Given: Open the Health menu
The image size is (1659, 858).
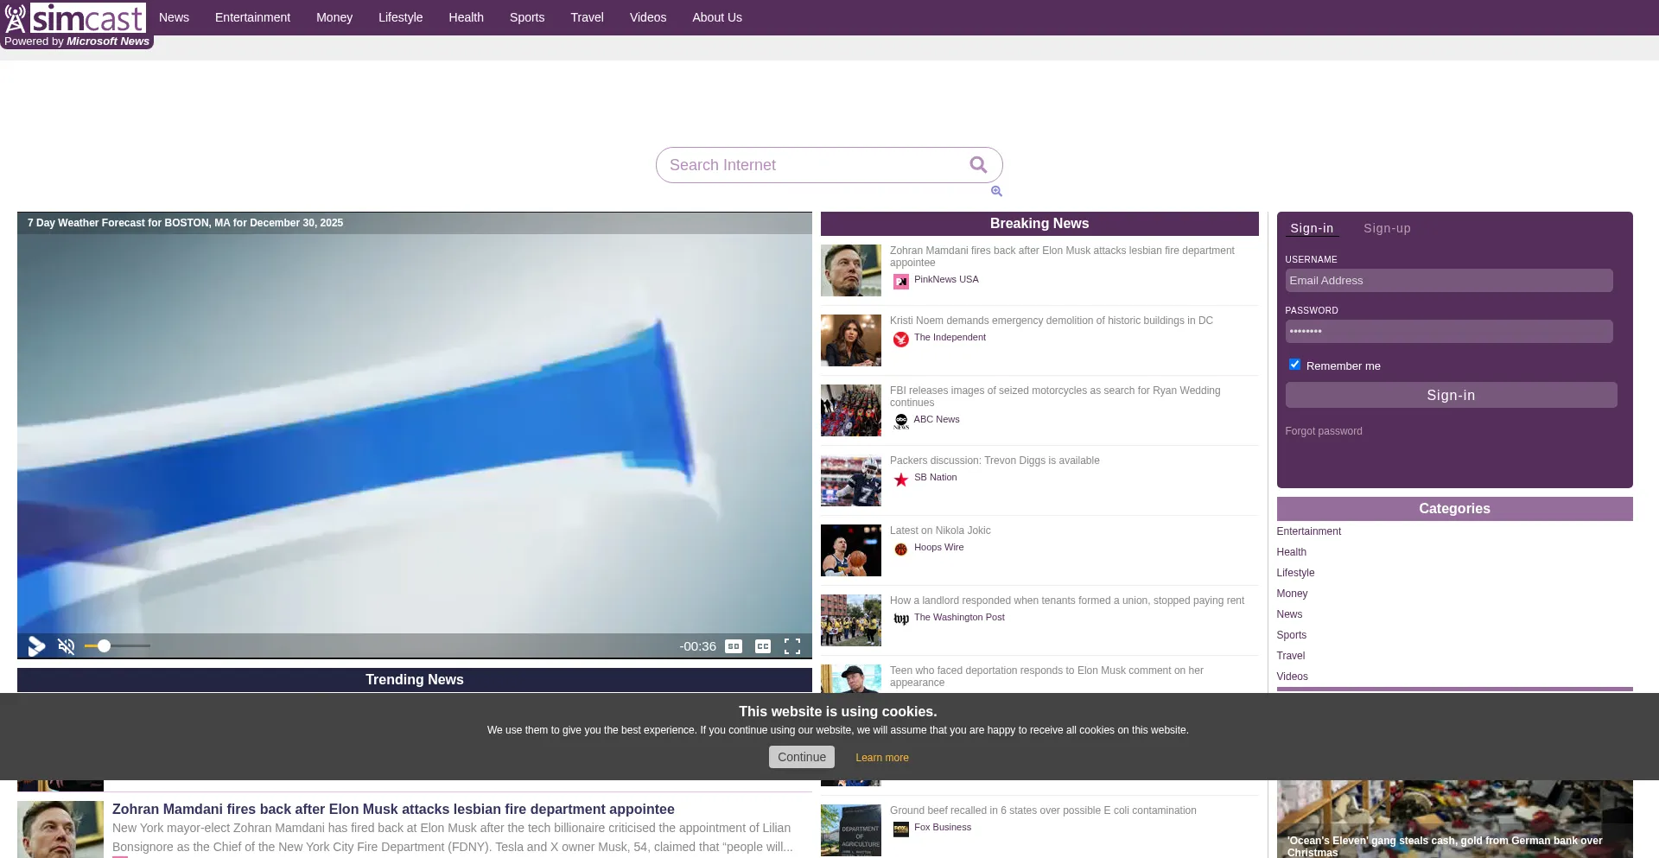Looking at the screenshot, I should point(467,17).
